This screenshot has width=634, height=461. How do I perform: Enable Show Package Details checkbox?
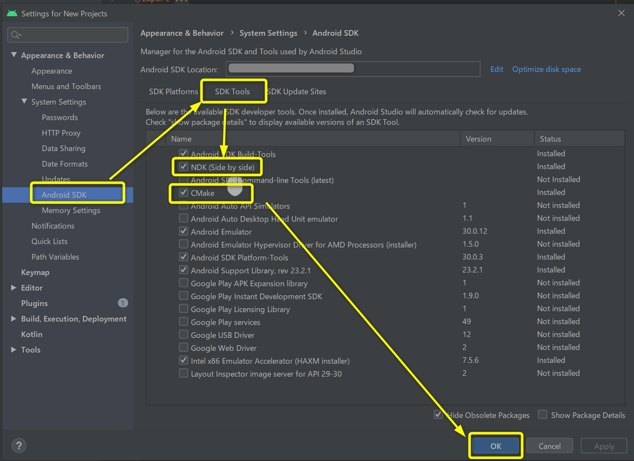tap(543, 415)
